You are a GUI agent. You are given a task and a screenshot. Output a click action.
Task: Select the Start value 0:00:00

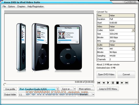[x=122, y=23]
